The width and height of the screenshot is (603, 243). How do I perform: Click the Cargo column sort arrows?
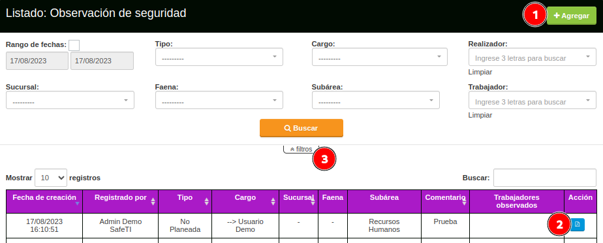point(273,201)
